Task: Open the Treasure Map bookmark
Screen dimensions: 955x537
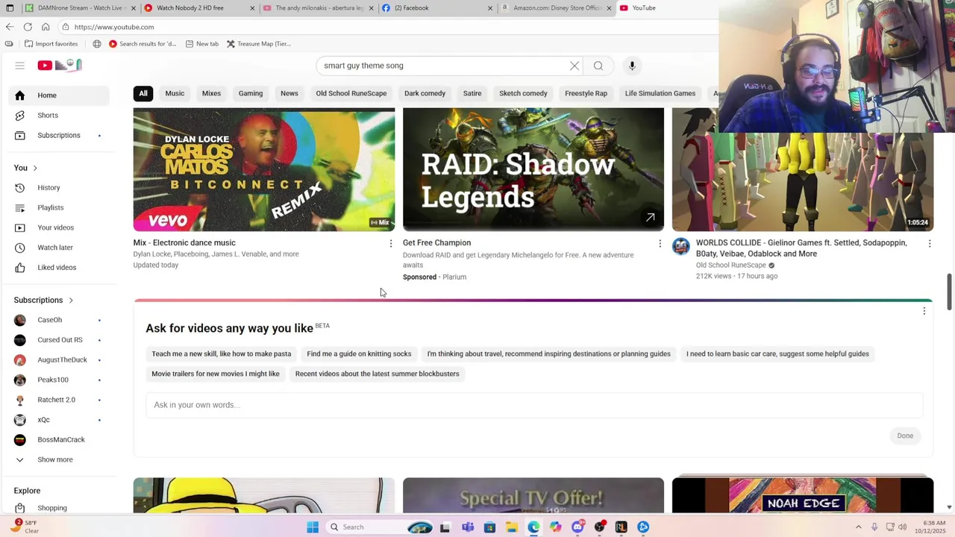Action: [259, 44]
